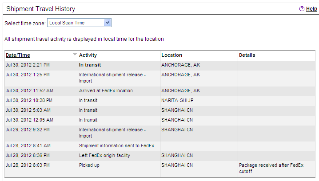The image size is (319, 181).
Task: Click the Location column header
Action: pos(171,55)
